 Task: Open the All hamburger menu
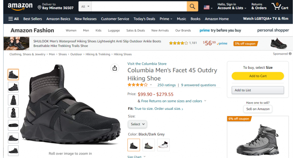click(x=13, y=19)
